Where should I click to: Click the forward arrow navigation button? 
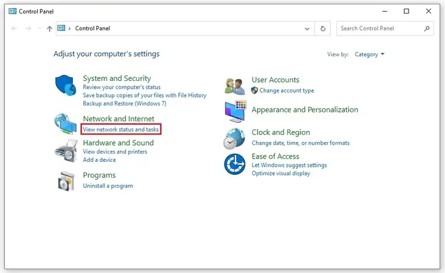point(28,28)
